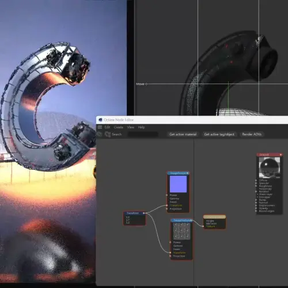This screenshot has height=288, width=288.
Task: Open the View menu
Action: pyautogui.click(x=131, y=127)
